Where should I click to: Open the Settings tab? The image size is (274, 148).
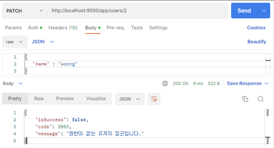158,28
